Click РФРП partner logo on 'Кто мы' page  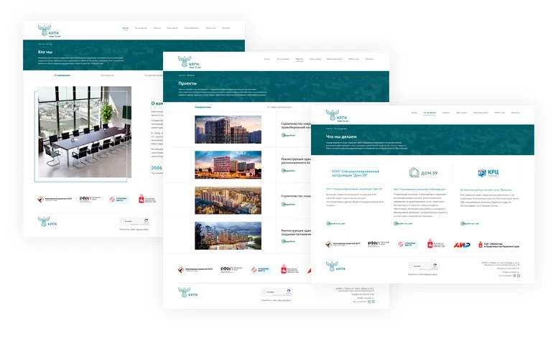[90, 199]
